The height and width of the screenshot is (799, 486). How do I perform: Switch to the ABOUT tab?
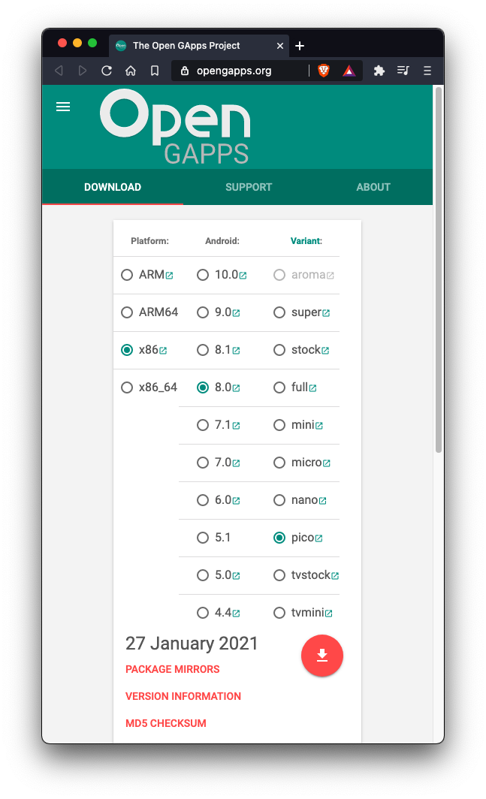tap(373, 187)
